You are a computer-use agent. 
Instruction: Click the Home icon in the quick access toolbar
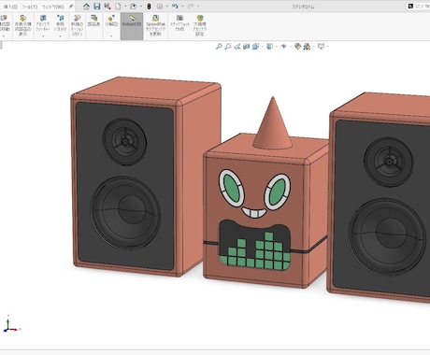86,7
